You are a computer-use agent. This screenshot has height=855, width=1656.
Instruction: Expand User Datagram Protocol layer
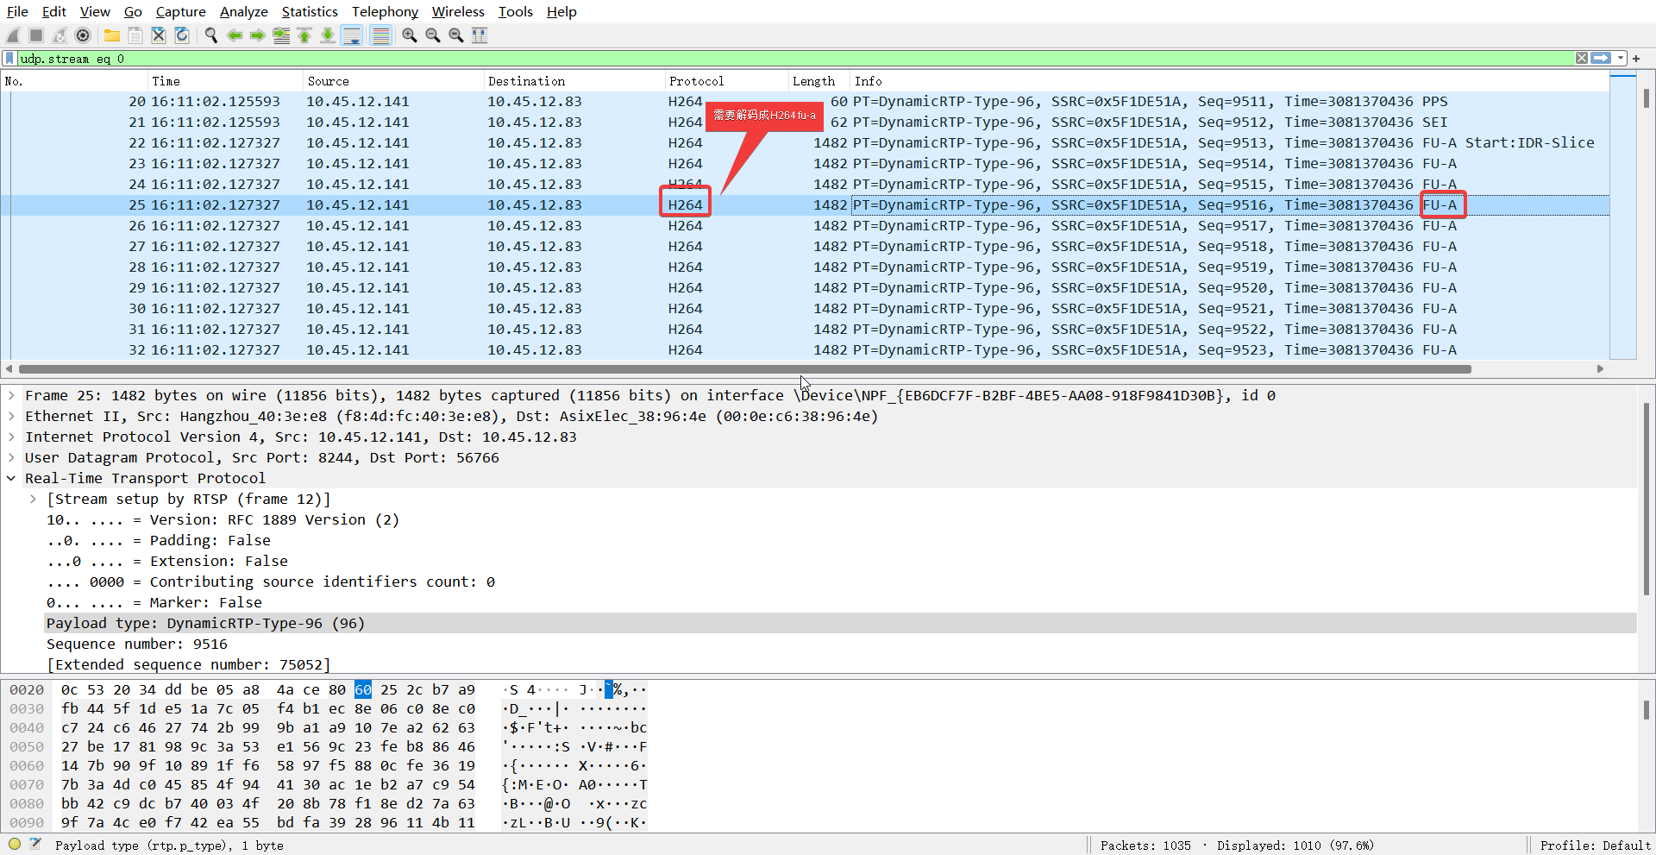(x=11, y=457)
